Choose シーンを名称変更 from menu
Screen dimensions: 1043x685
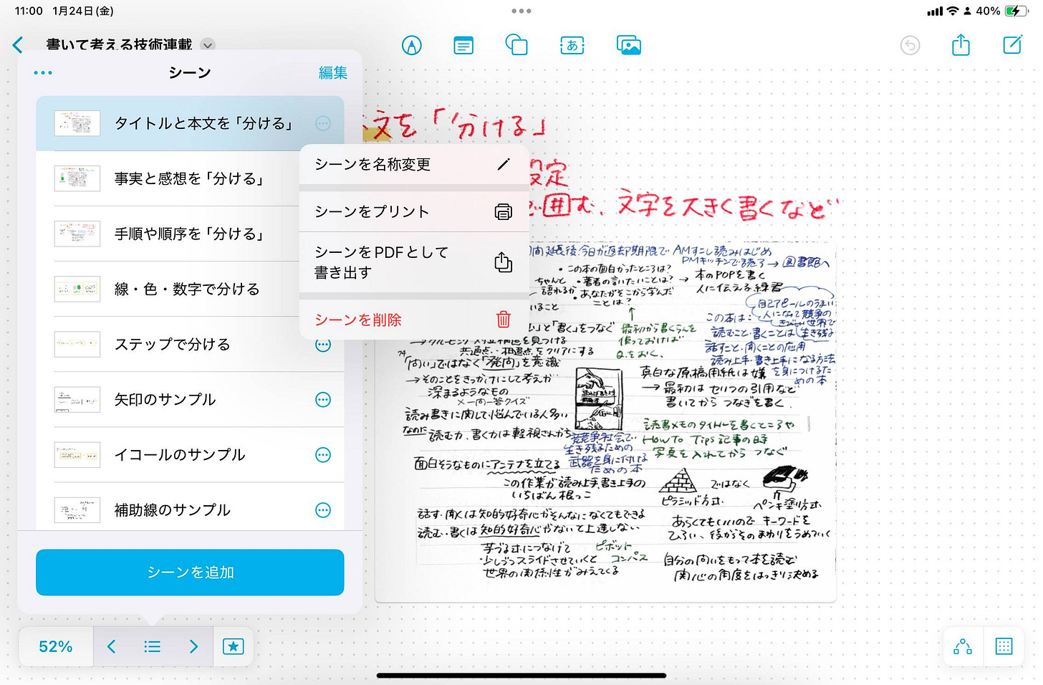pos(414,164)
